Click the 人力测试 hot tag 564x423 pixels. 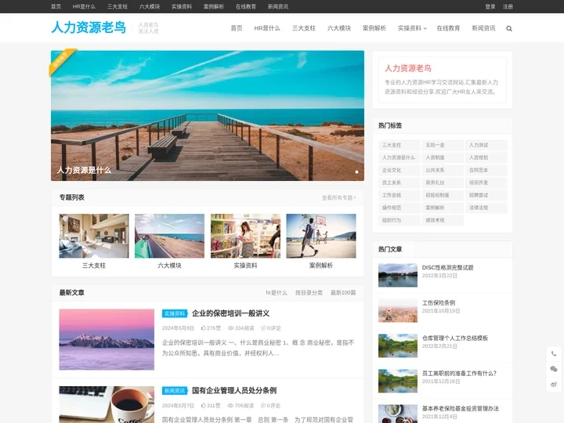pyautogui.click(x=486, y=145)
